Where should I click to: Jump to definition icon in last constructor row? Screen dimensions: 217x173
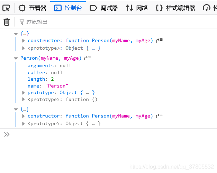point(159,116)
